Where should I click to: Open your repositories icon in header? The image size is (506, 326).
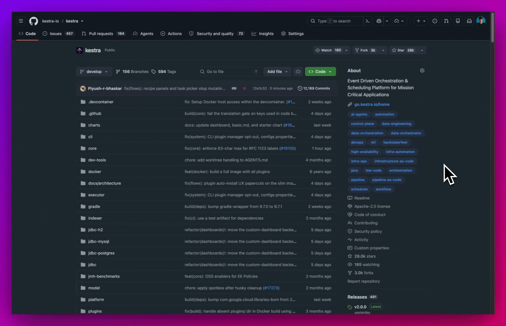[x=458, y=21]
